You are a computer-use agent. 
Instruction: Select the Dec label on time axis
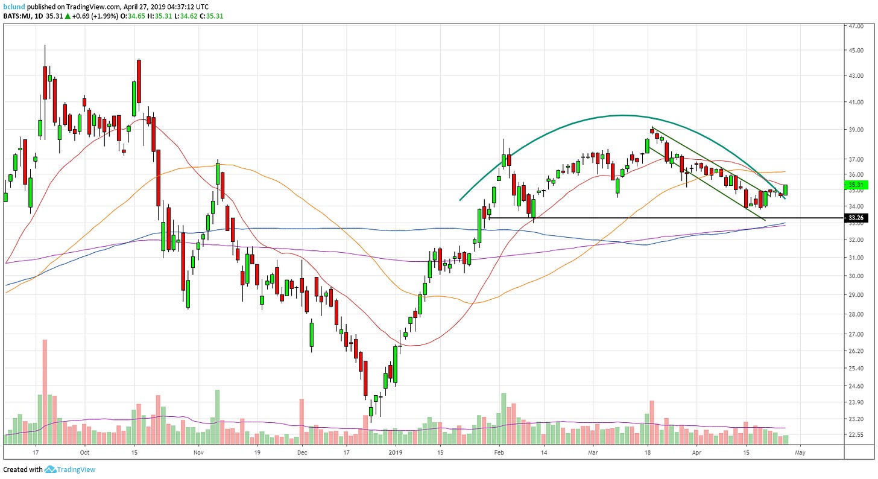coord(302,452)
